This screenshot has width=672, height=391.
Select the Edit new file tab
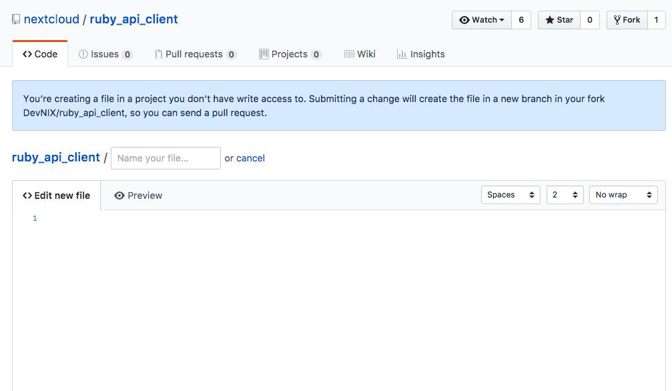[x=56, y=195]
